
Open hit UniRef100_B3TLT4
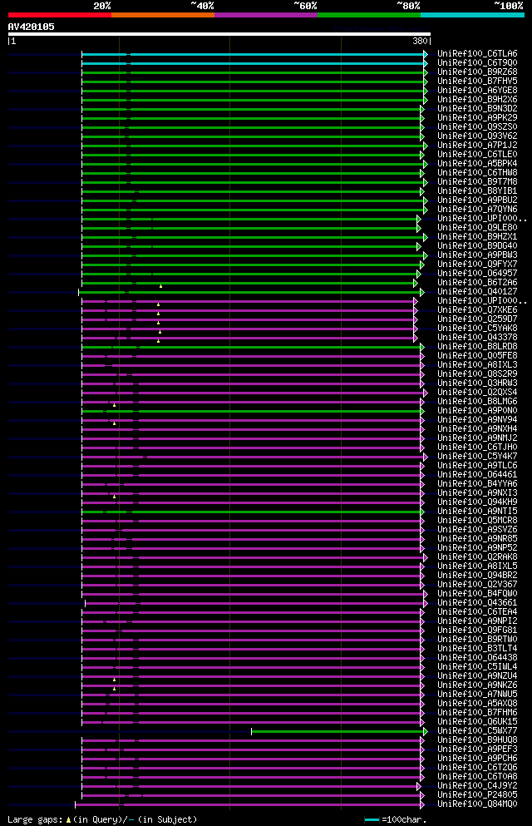477,649
